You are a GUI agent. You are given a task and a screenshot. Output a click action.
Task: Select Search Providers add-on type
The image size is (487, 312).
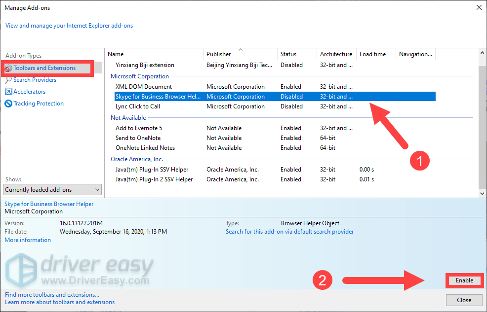pyautogui.click(x=35, y=80)
